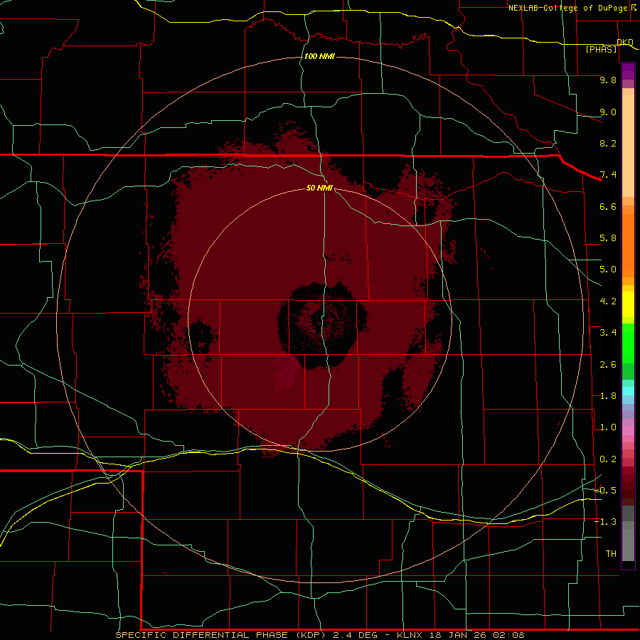Pick the light peach swatch on color bar
The image size is (640, 640).
pos(628,146)
